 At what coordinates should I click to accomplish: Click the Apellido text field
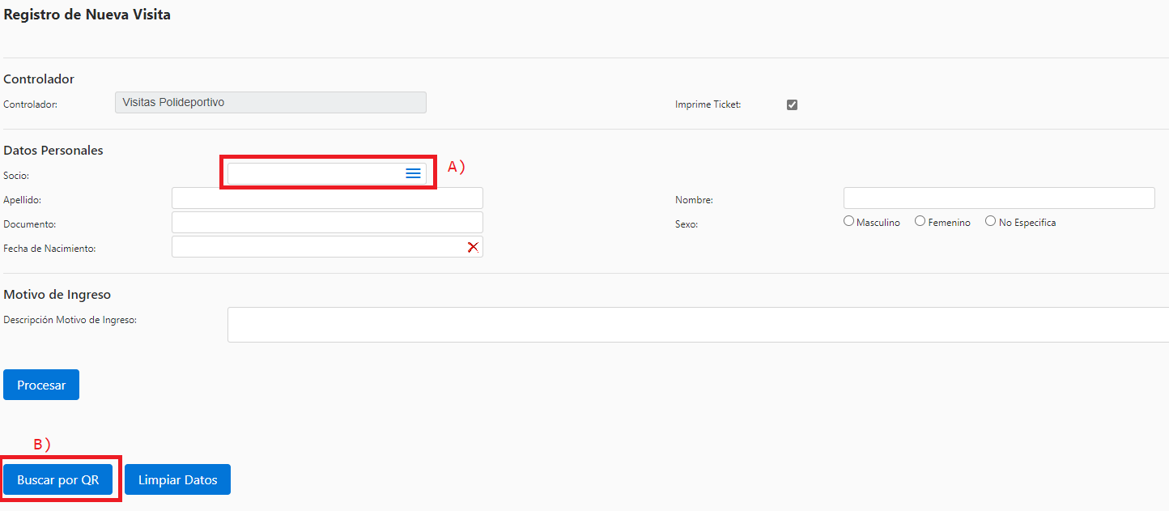tap(327, 198)
